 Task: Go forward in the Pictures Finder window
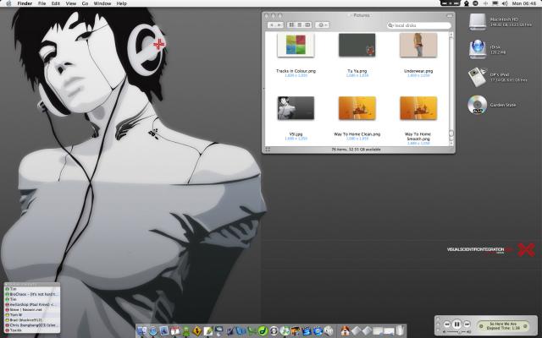(279, 25)
